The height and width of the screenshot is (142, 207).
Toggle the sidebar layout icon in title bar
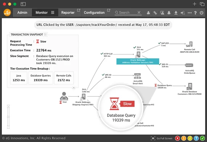click(23, 4)
